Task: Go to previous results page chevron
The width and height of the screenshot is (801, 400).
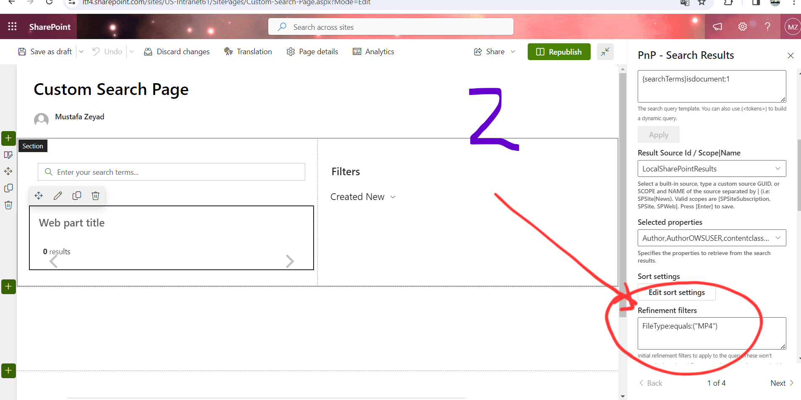Action: pyautogui.click(x=54, y=261)
